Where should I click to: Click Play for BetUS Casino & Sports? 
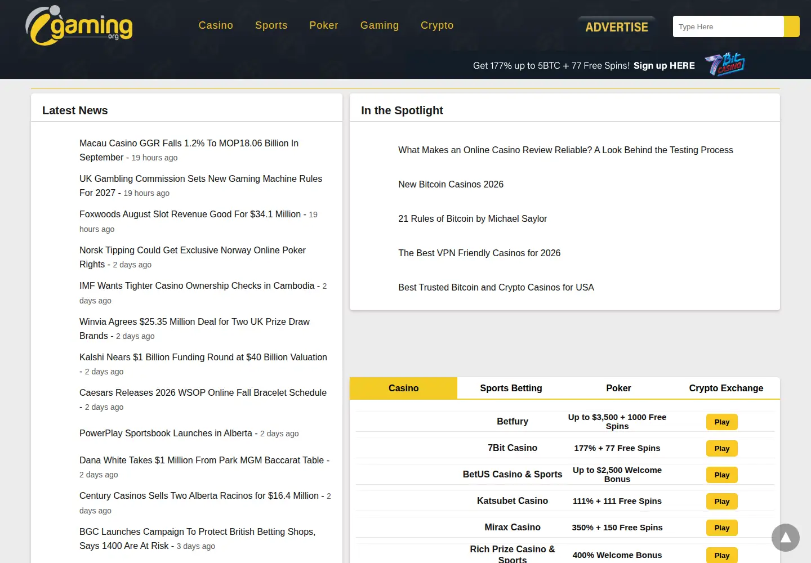[x=722, y=475]
